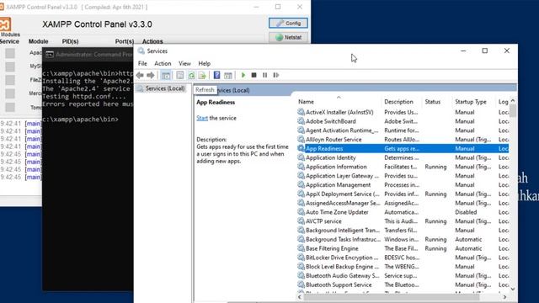539x303 pixels.
Task: Click the Export List toolbar icon
Action: [202, 75]
